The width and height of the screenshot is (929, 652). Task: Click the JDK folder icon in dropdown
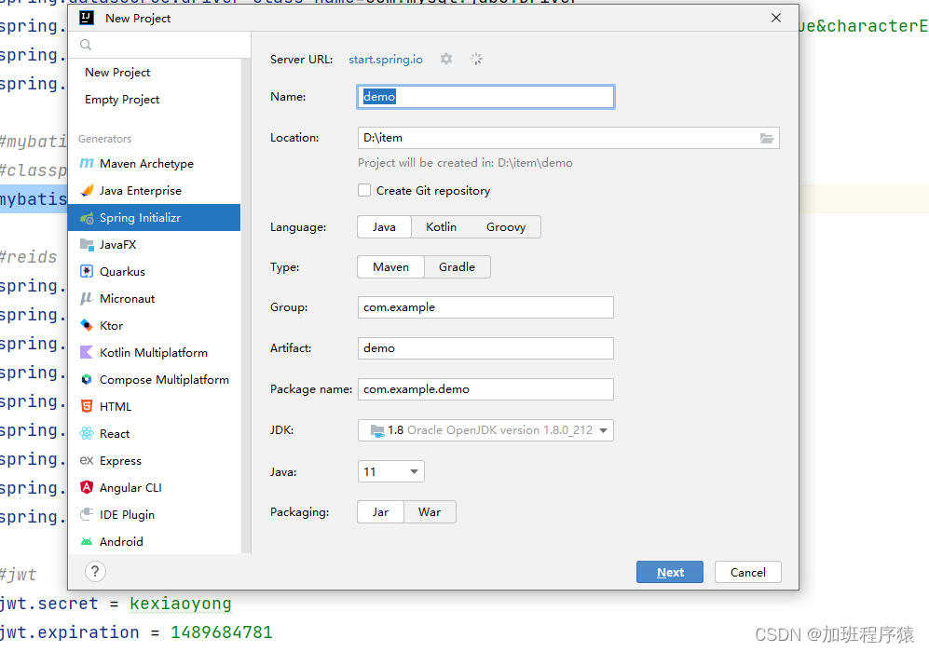pyautogui.click(x=376, y=430)
